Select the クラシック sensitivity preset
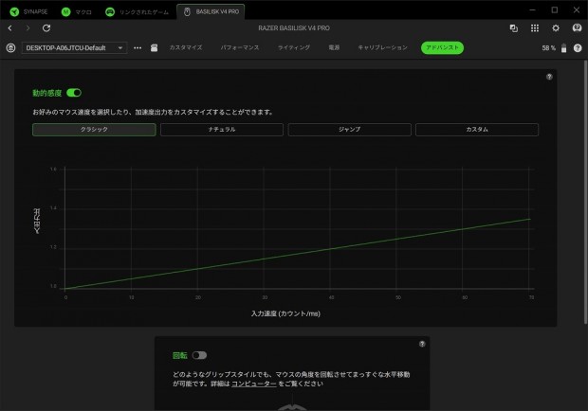Viewport: 588px width, 411px height. [94, 130]
